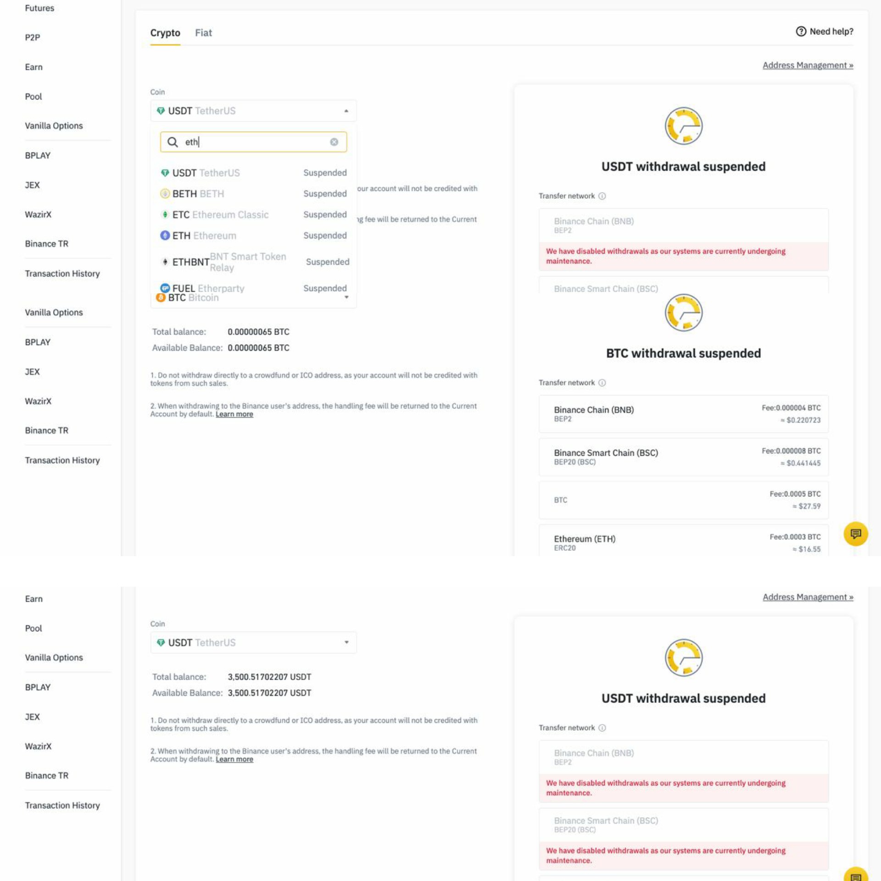
Task: Switch to the Crypto tab
Action: (165, 33)
